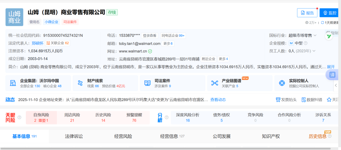Open legal representative 郑硕怀 link
This screenshot has height=150, width=341.
click(37, 43)
